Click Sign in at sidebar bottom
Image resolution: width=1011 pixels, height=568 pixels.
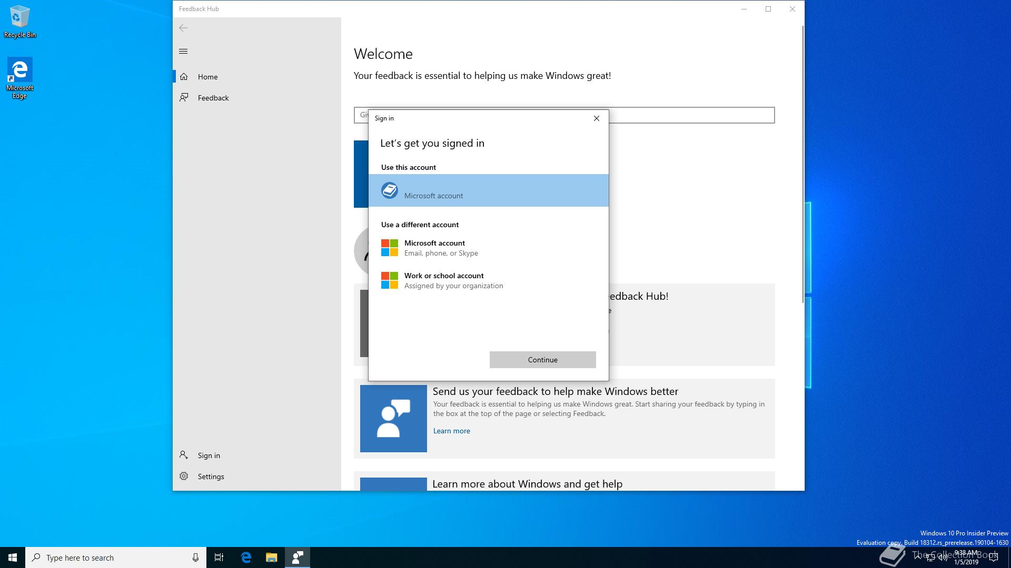209,455
